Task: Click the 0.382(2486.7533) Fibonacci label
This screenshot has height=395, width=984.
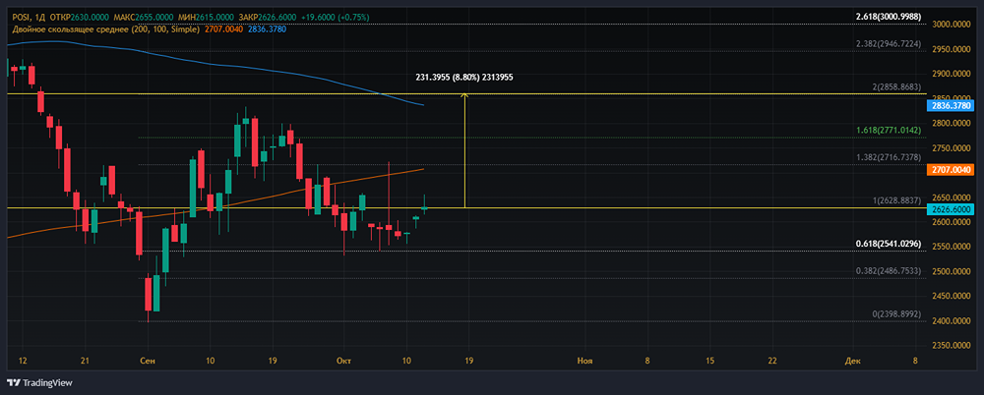Action: (889, 270)
